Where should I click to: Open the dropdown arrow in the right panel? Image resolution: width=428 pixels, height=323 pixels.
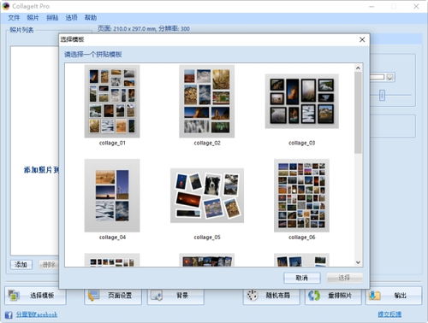389,77
